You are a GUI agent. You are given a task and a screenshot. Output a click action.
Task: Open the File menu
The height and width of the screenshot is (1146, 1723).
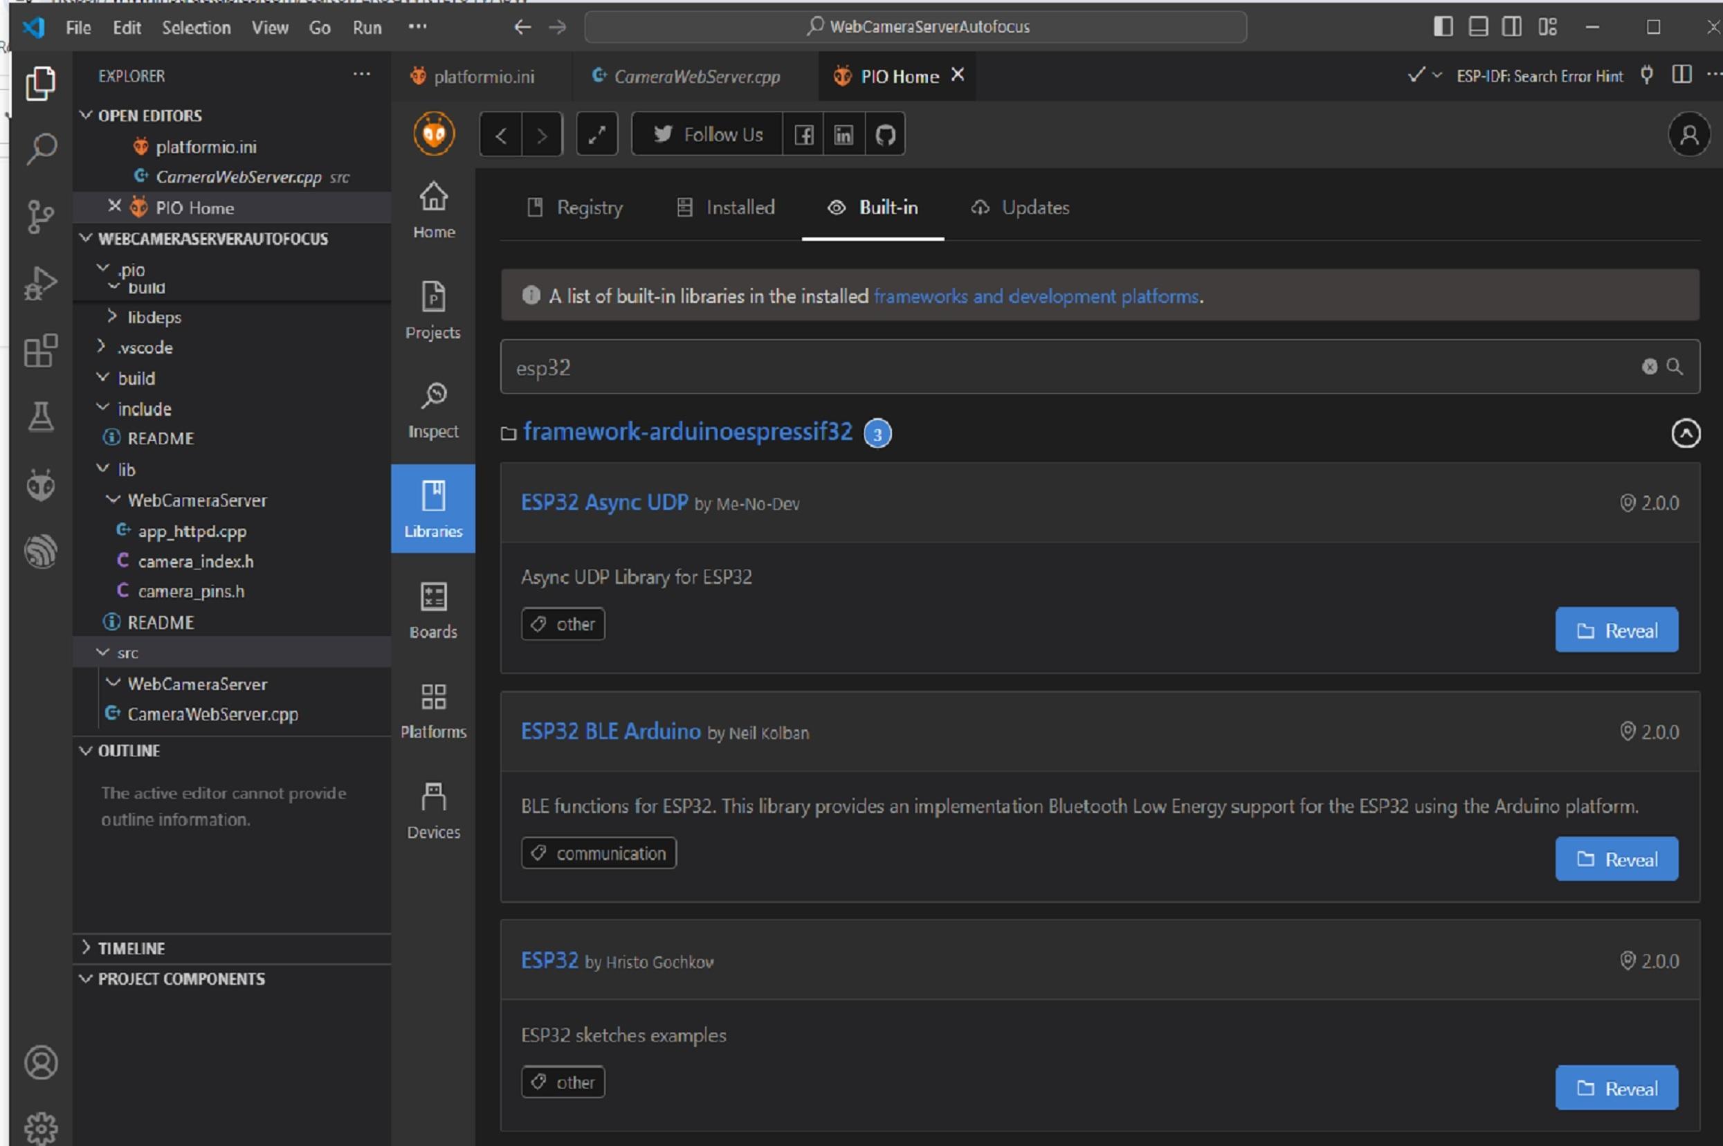pyautogui.click(x=78, y=28)
